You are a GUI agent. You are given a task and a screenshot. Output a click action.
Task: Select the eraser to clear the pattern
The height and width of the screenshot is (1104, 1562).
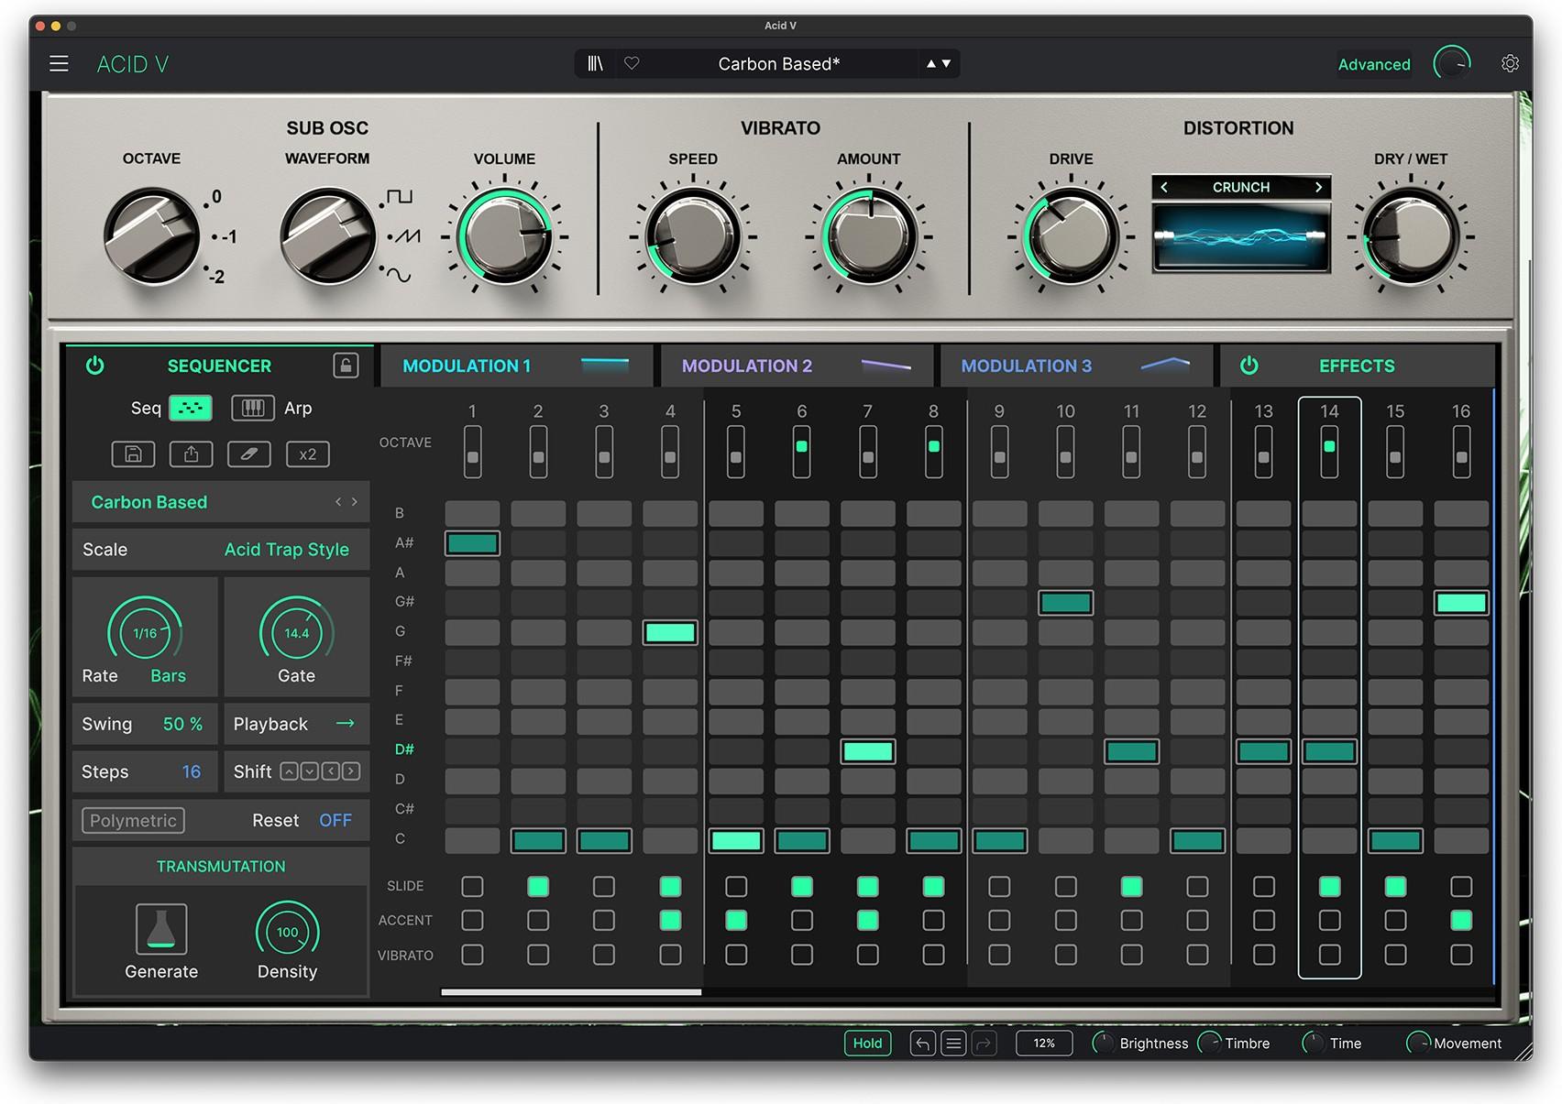click(x=248, y=454)
